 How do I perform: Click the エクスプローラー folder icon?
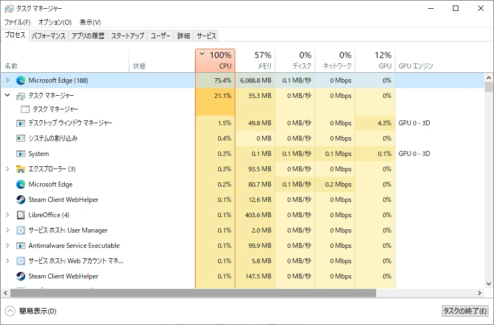point(21,169)
